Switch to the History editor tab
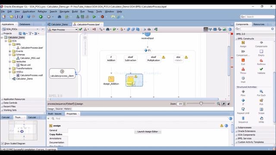This screenshot has height=155, width=276. 68,109
